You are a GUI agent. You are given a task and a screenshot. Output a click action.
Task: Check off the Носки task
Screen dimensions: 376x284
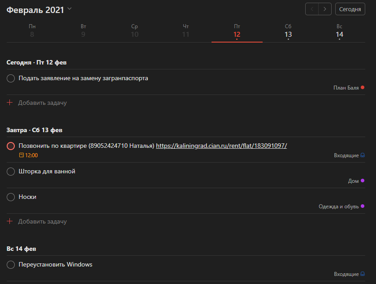[x=11, y=197]
